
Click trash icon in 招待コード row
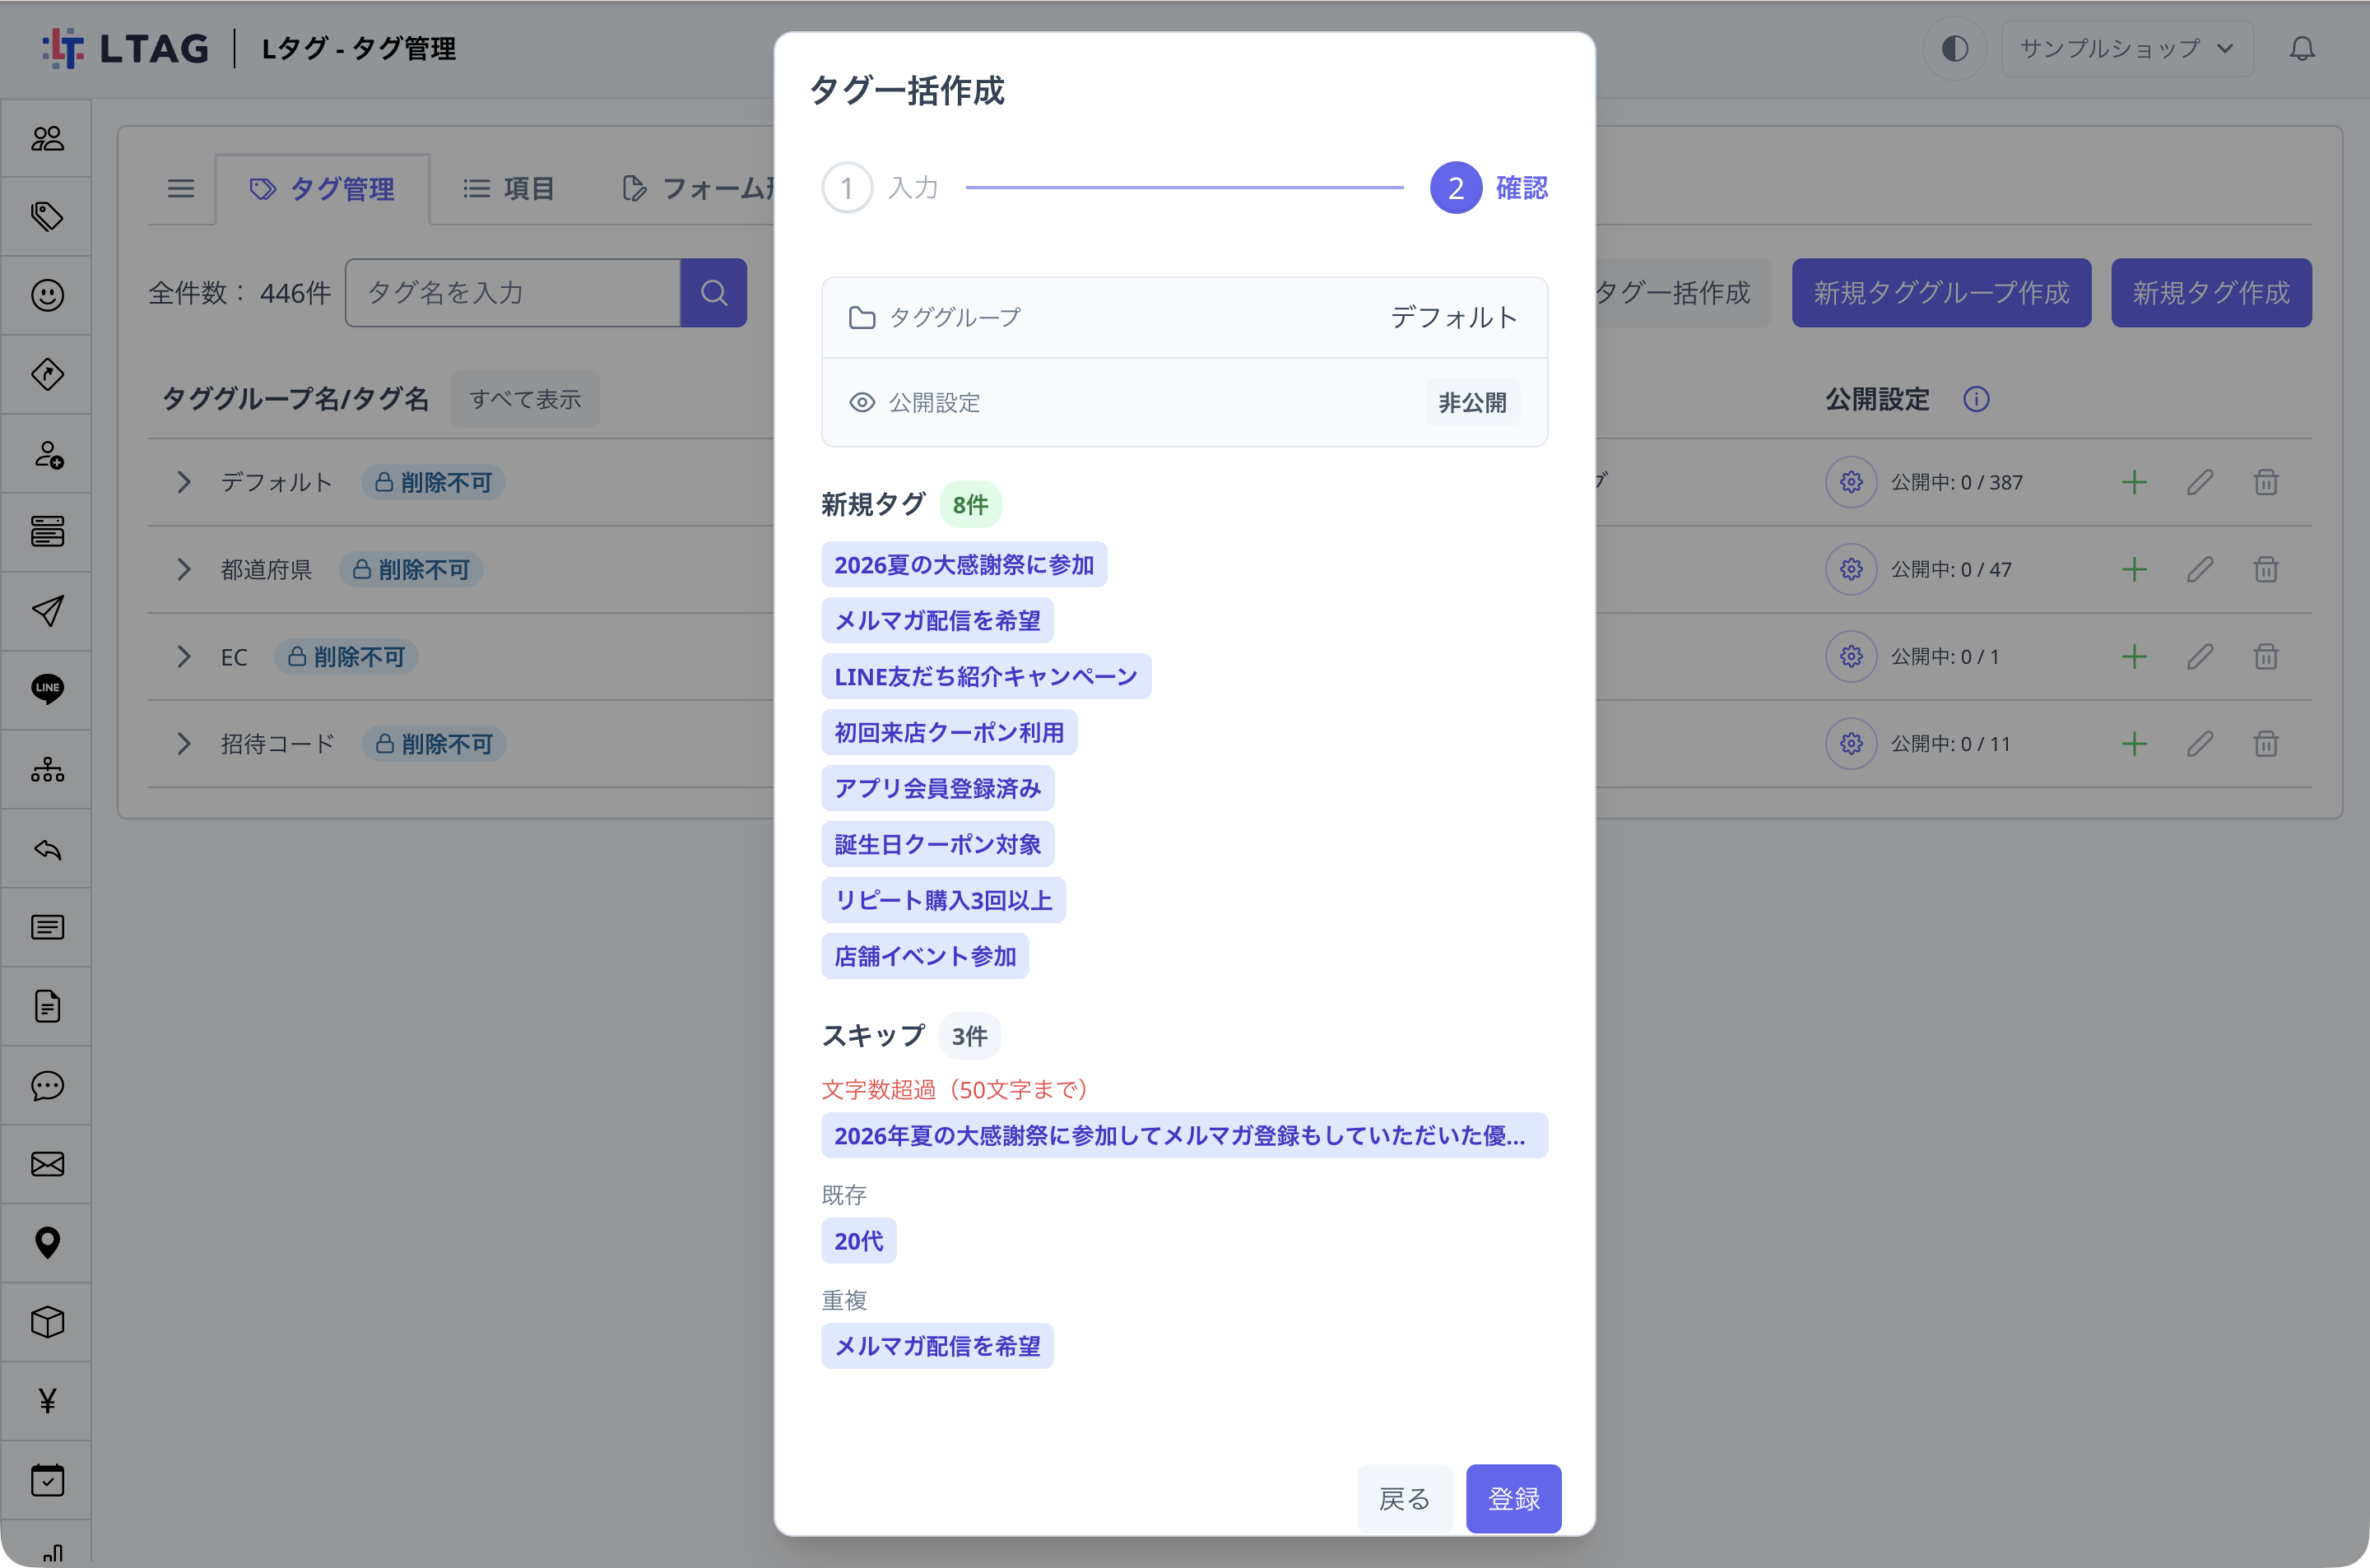[2266, 744]
